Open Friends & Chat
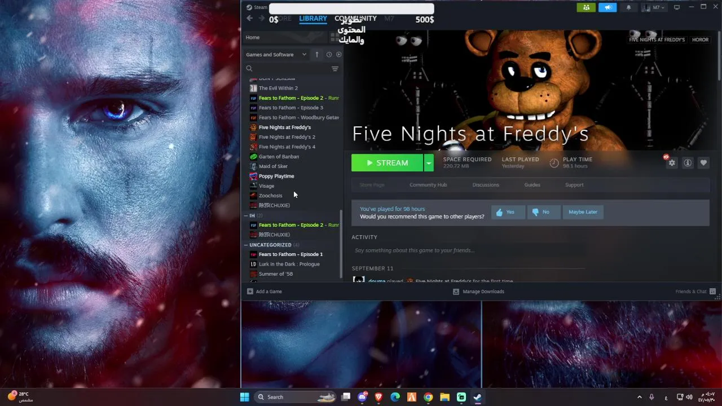Viewport: 722px width, 406px height. point(695,292)
